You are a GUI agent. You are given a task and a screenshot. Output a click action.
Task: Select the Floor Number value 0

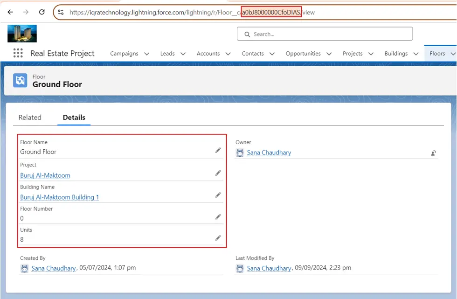click(22, 219)
